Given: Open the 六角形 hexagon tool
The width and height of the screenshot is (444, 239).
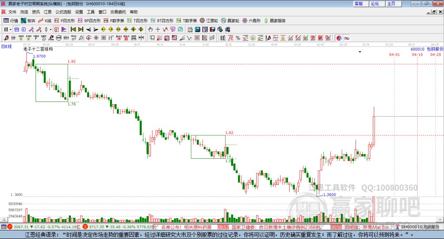Looking at the screenshot, I should (251, 21).
